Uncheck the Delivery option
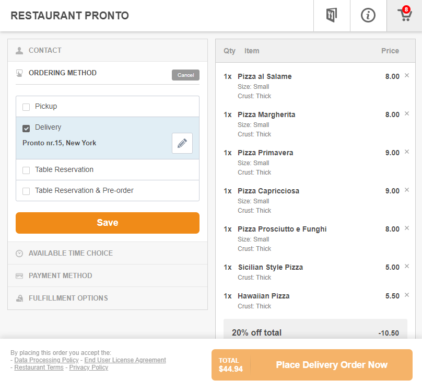Viewport: 422px width, 391px height. (26, 127)
